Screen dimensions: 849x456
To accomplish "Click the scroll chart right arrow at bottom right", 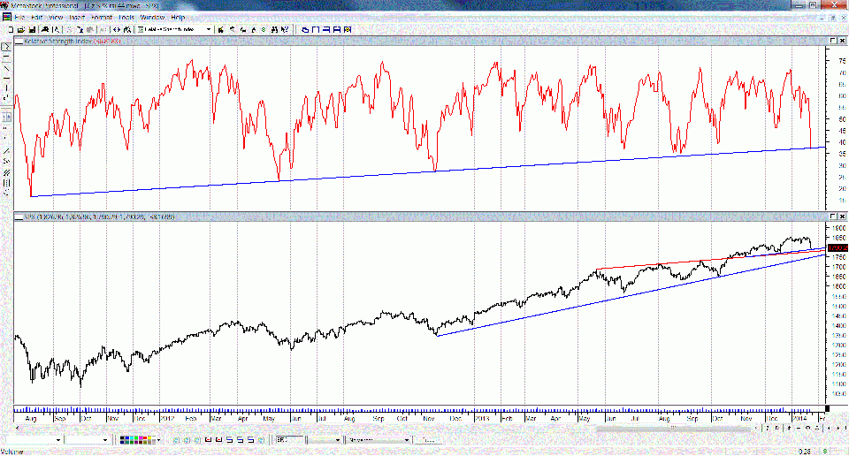I will pyautogui.click(x=838, y=428).
